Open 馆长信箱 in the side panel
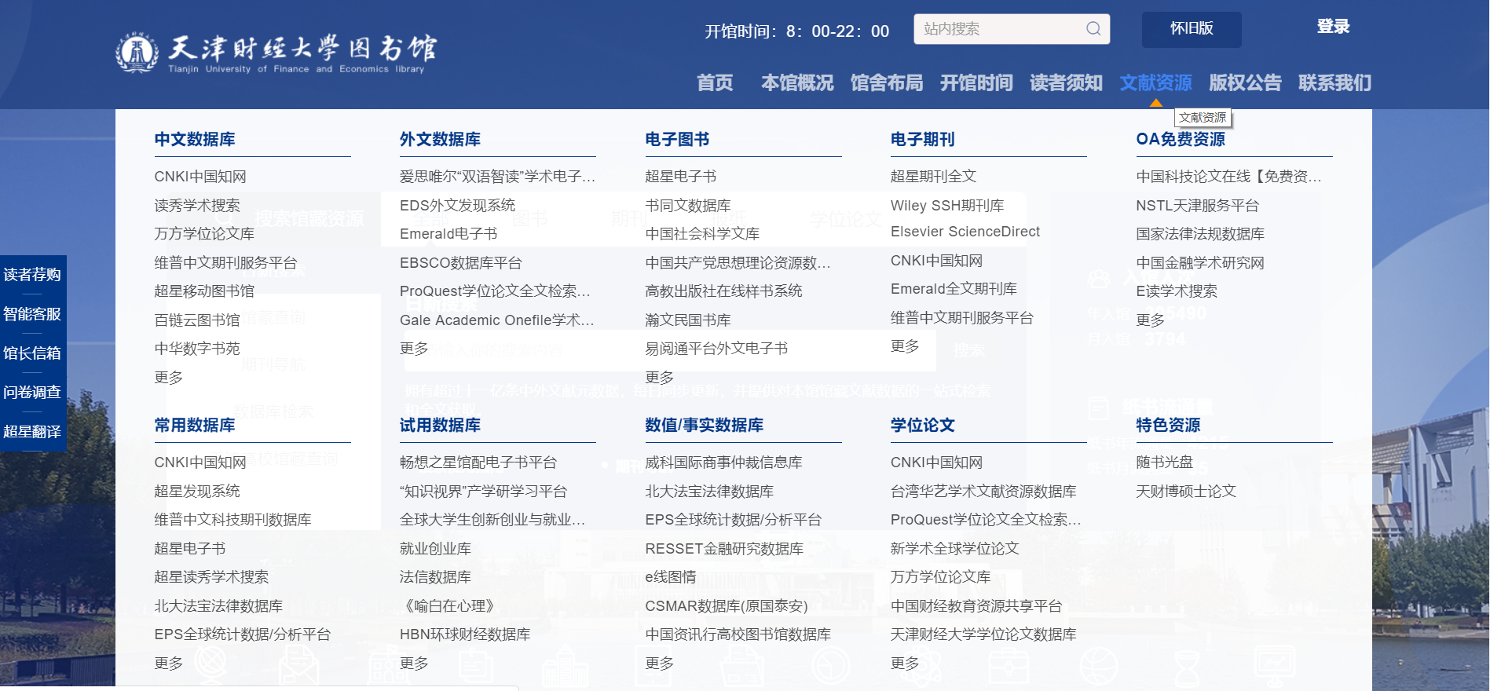The image size is (1490, 691). pyautogui.click(x=32, y=353)
